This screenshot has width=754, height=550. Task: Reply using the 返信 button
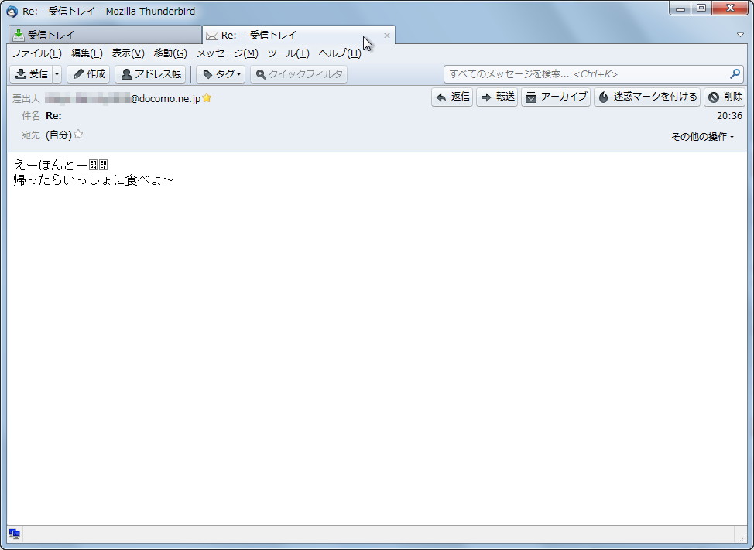(x=452, y=97)
